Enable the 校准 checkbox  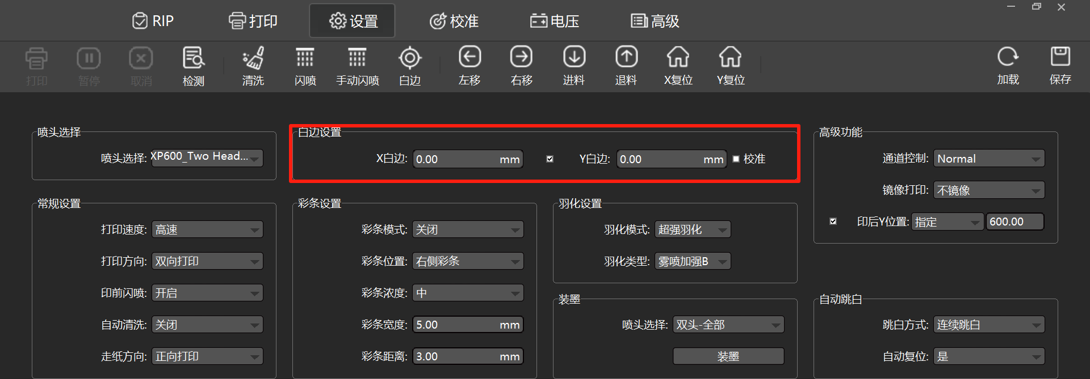coord(736,159)
